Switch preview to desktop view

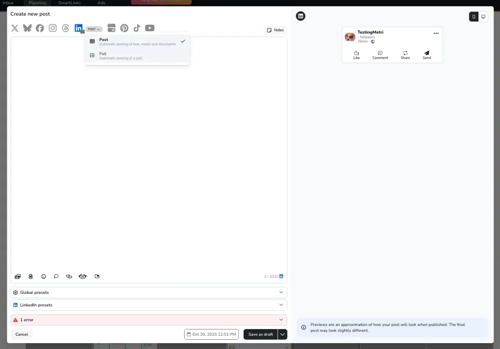[x=483, y=17]
